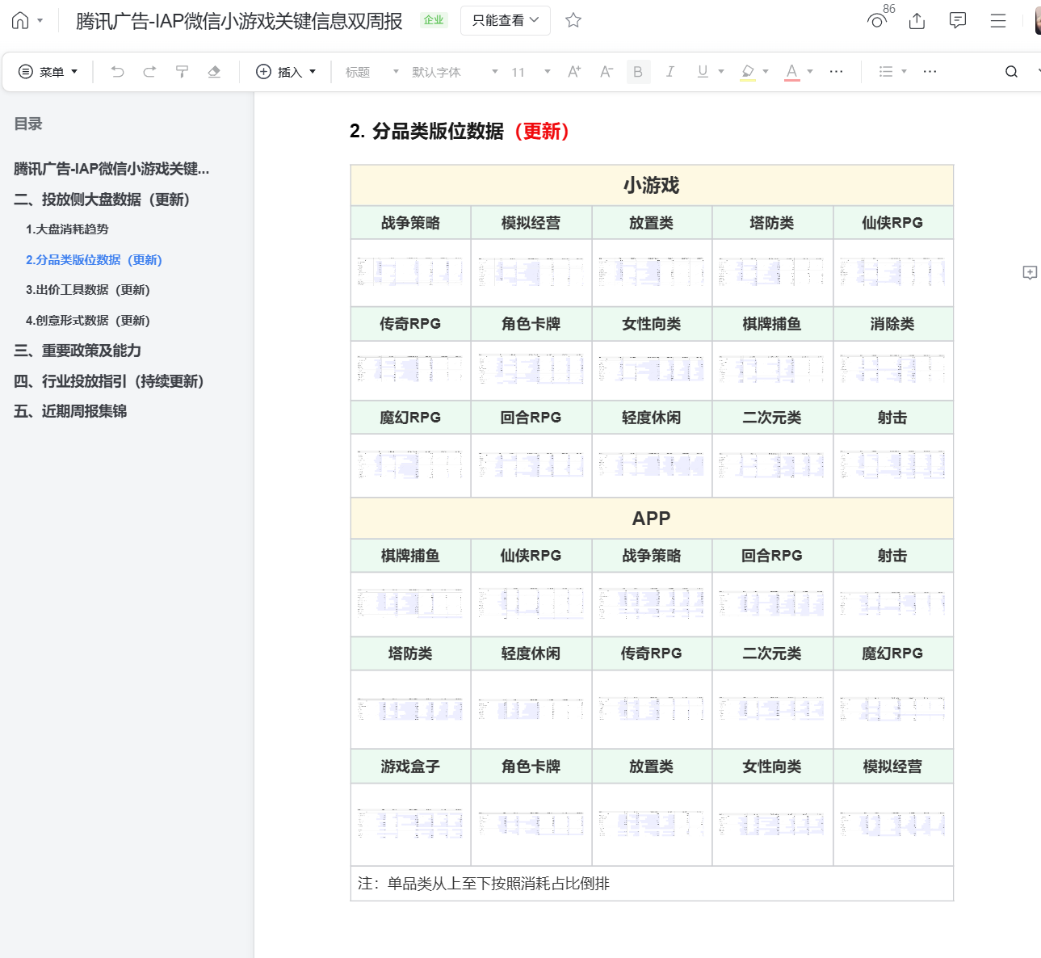The width and height of the screenshot is (1041, 958).
Task: Click the home icon in the header
Action: pyautogui.click(x=20, y=21)
